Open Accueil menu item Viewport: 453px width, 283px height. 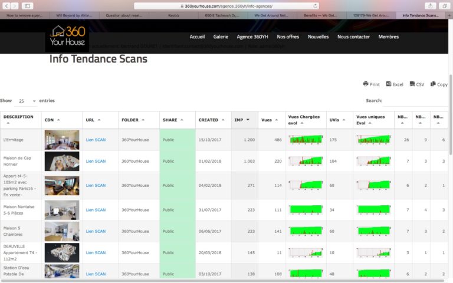197,37
